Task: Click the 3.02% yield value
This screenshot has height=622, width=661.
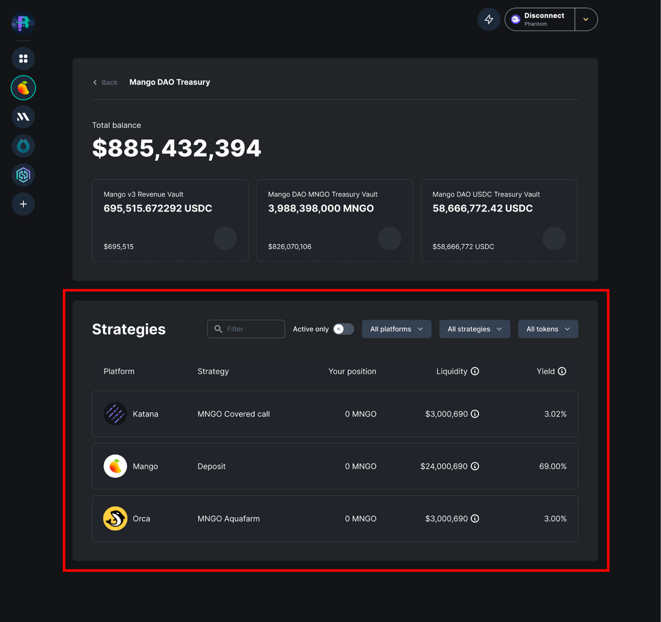Action: click(555, 414)
